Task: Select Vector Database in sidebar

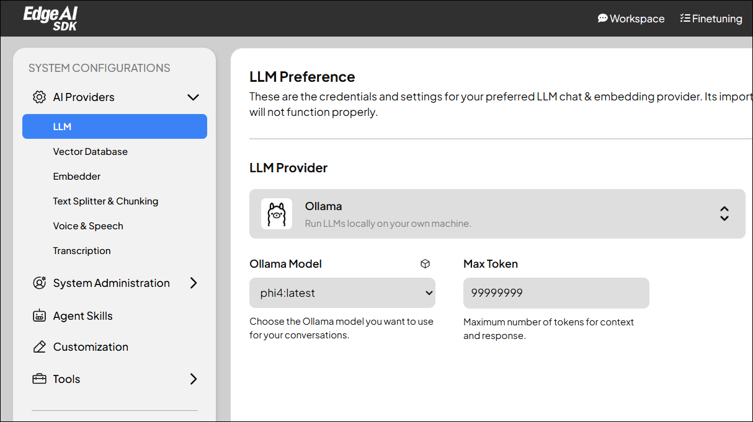Action: click(91, 152)
